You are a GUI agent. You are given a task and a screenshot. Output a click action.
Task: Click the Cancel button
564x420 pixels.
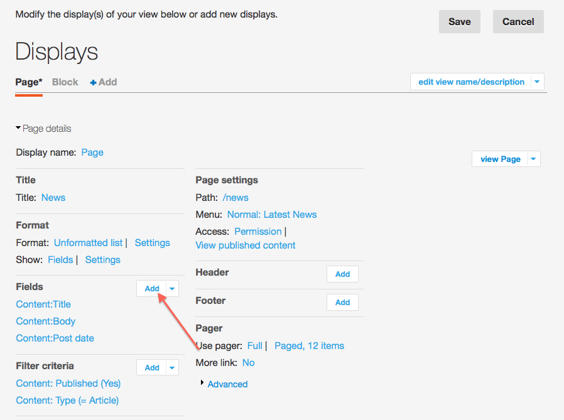point(518,22)
